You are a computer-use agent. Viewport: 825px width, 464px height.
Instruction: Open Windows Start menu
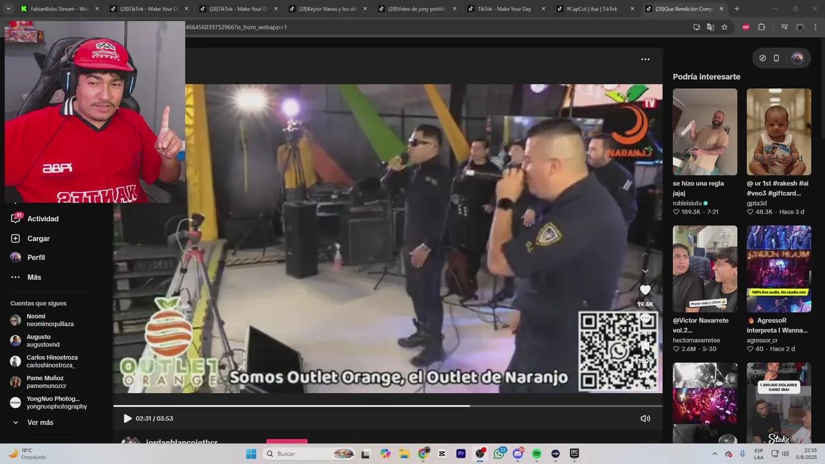point(251,454)
